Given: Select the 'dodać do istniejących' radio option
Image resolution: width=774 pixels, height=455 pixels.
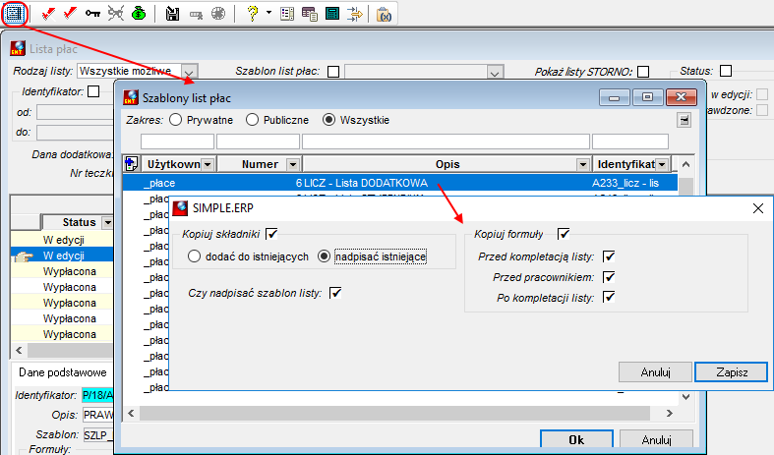Looking at the screenshot, I should 194,256.
